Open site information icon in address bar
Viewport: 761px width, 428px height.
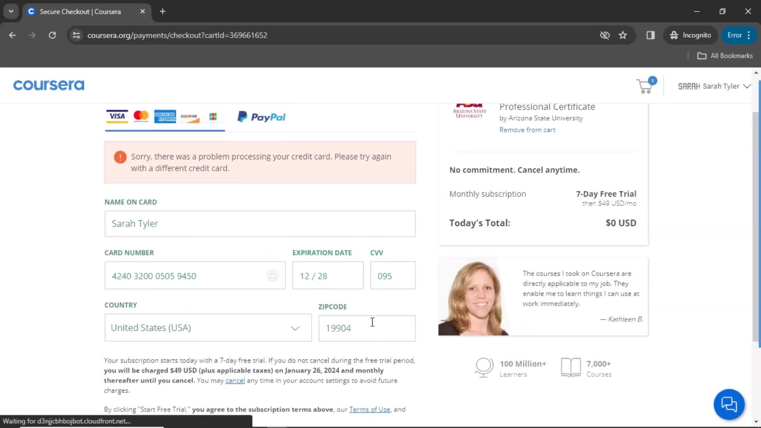pos(76,35)
